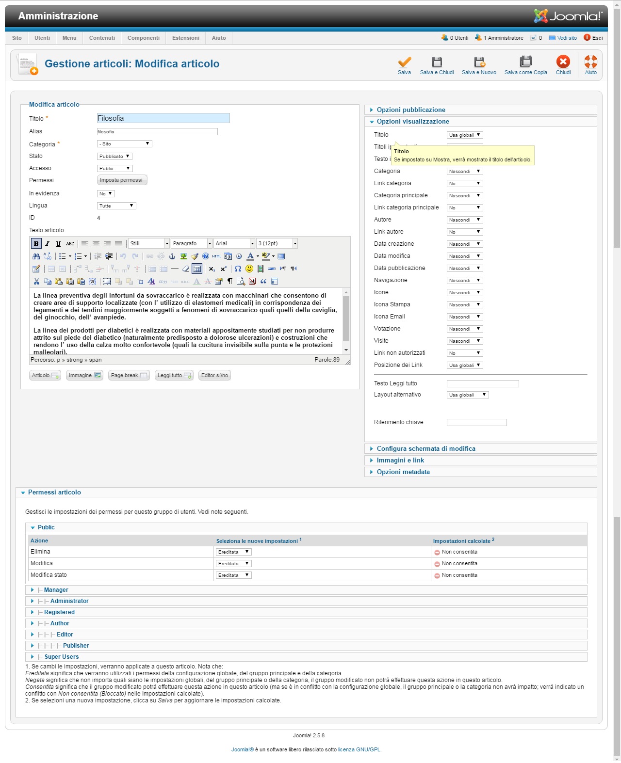This screenshot has height=763, width=621.
Task: Open the Aiuto menu in top bar
Action: 219,38
